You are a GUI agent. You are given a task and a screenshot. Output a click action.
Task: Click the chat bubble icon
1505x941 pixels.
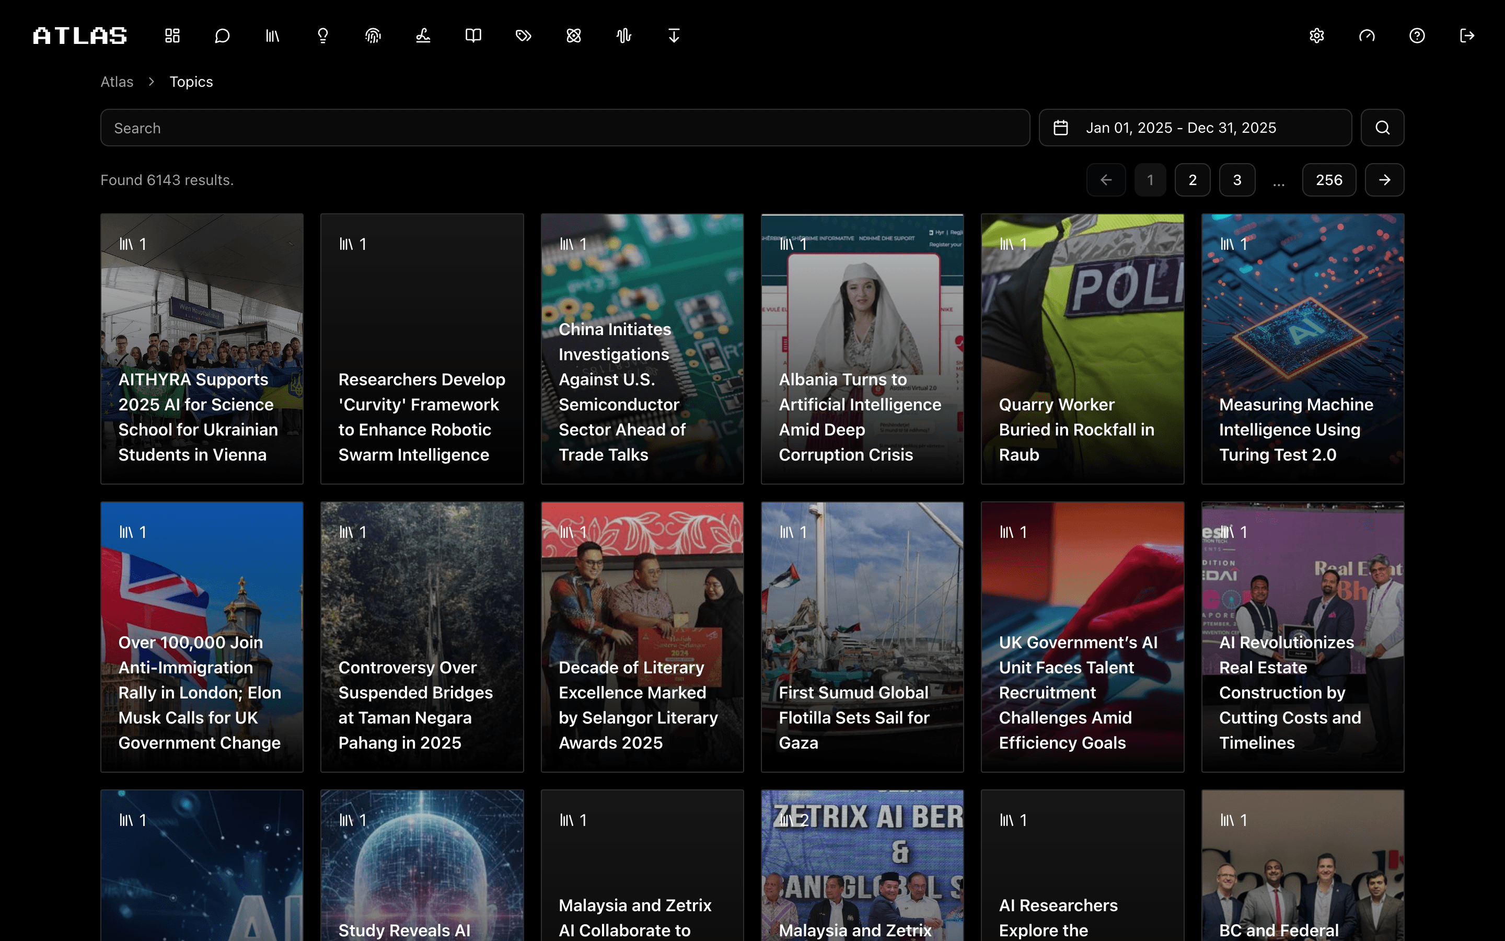[x=222, y=36]
